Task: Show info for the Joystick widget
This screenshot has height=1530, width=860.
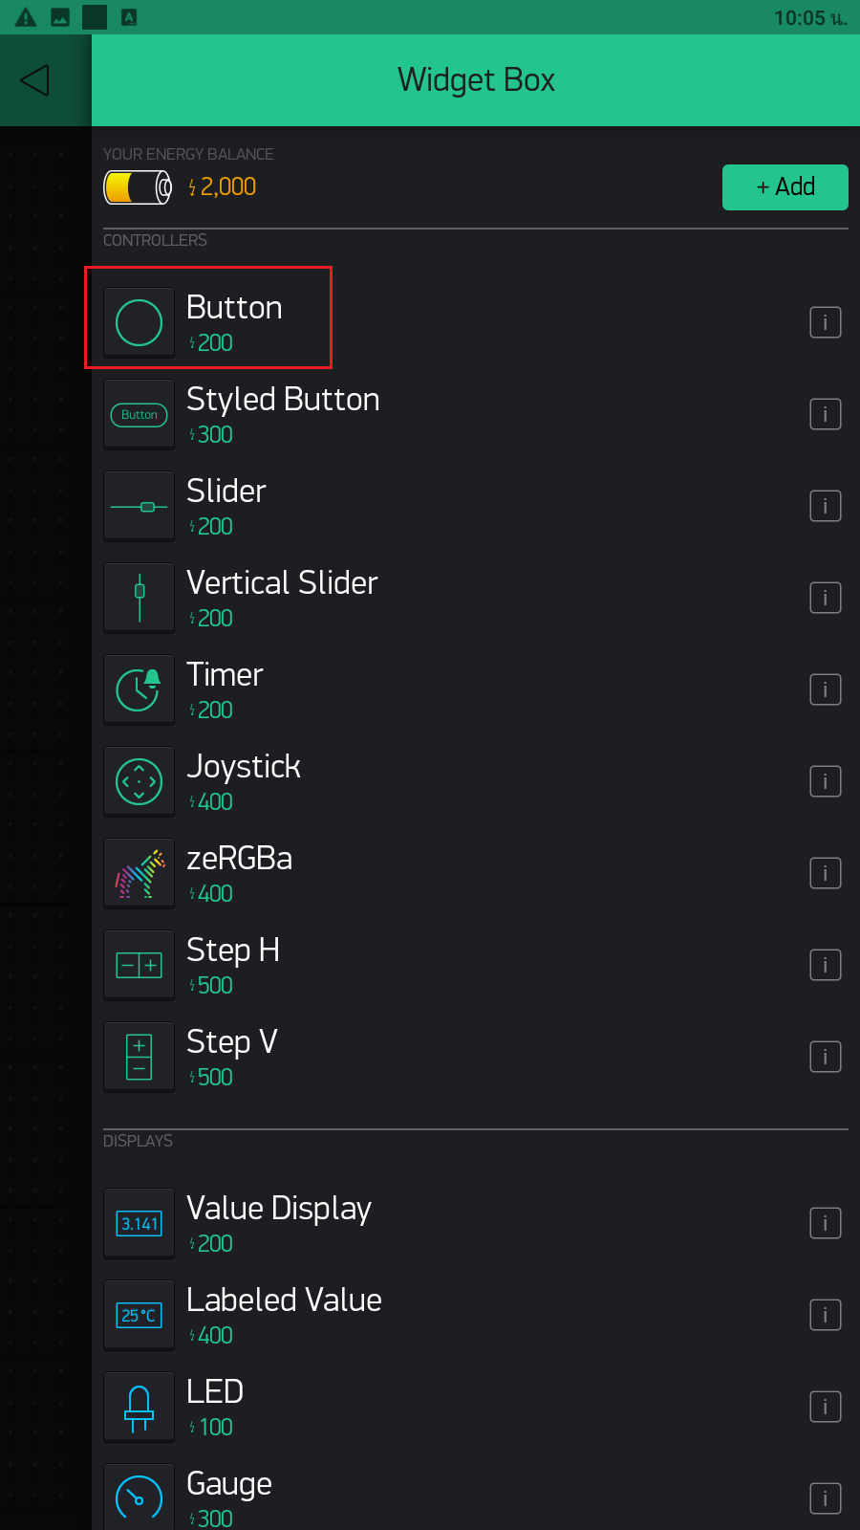Action: (x=826, y=781)
